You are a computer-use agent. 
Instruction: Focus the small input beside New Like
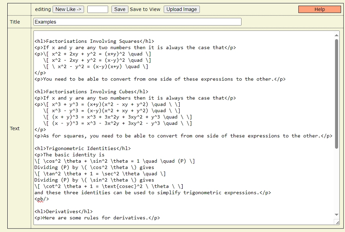(x=98, y=9)
